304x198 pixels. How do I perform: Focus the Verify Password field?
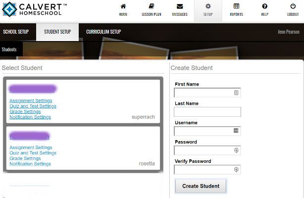click(203, 170)
